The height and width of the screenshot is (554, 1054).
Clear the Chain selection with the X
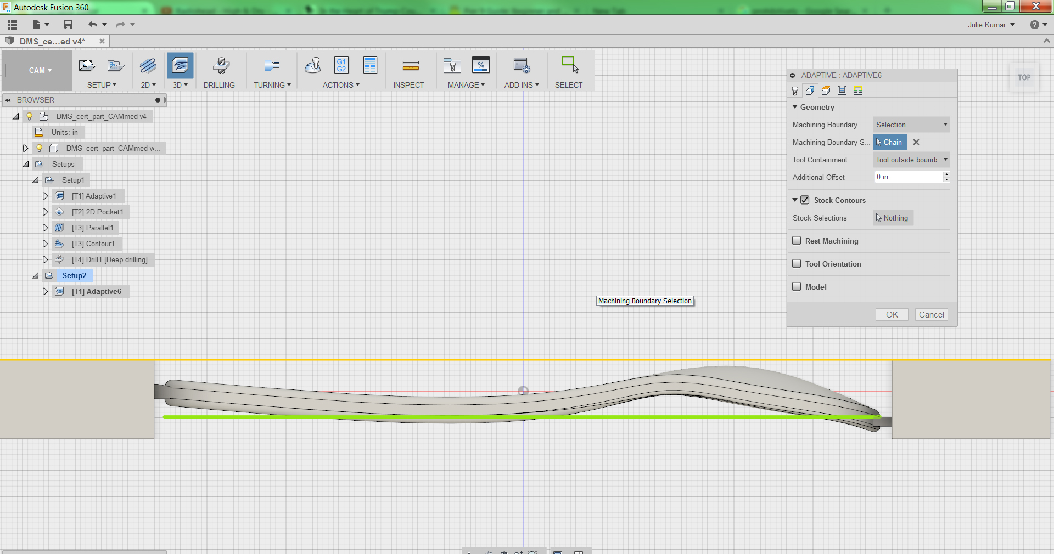(x=916, y=142)
